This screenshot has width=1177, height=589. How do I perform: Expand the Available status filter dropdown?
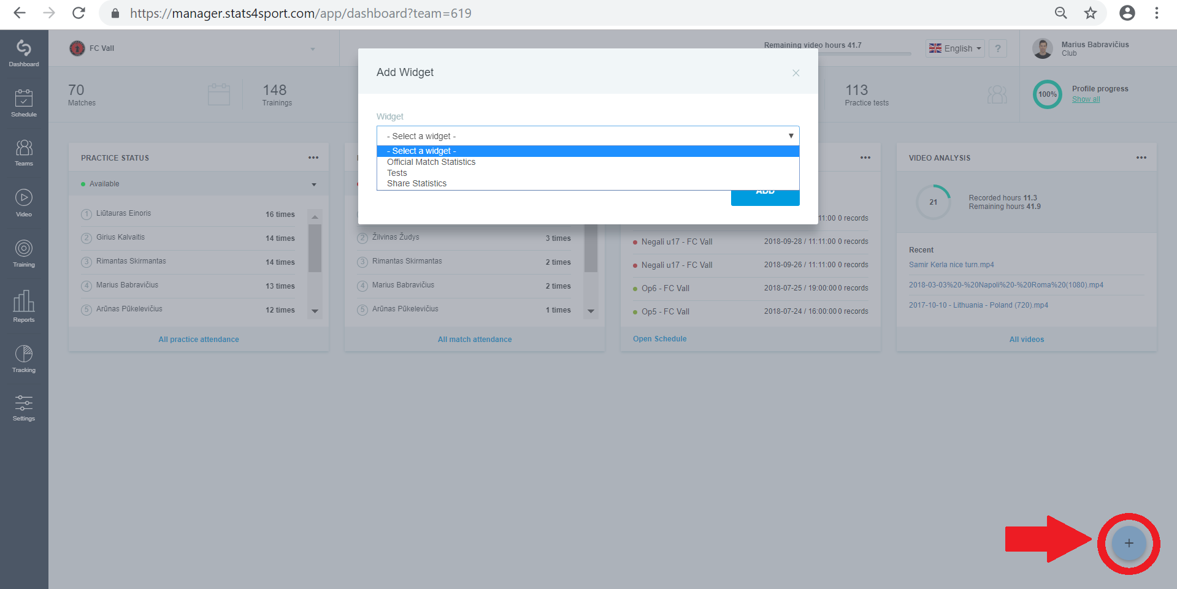tap(313, 184)
